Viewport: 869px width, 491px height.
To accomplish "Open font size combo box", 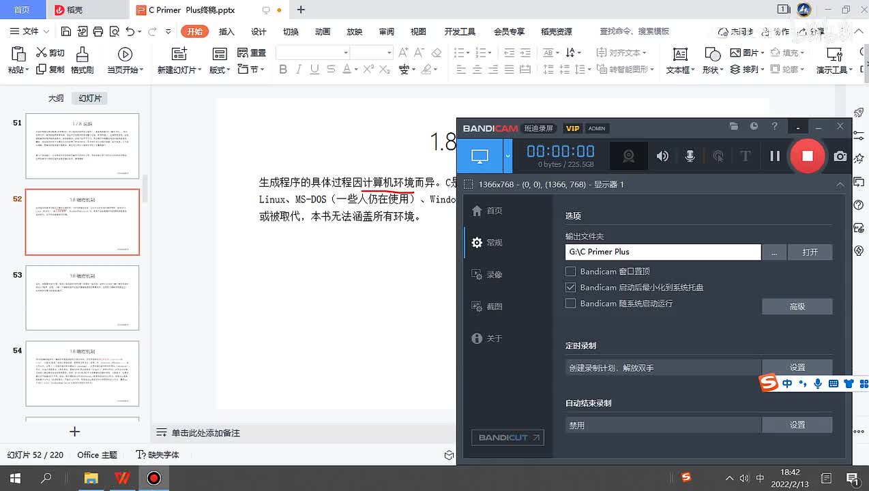I will coord(372,53).
